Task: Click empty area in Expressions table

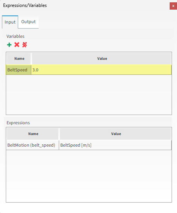Action: 89,176
